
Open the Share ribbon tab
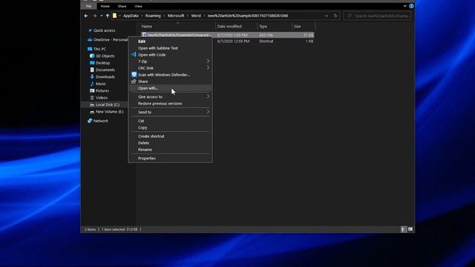point(122,6)
